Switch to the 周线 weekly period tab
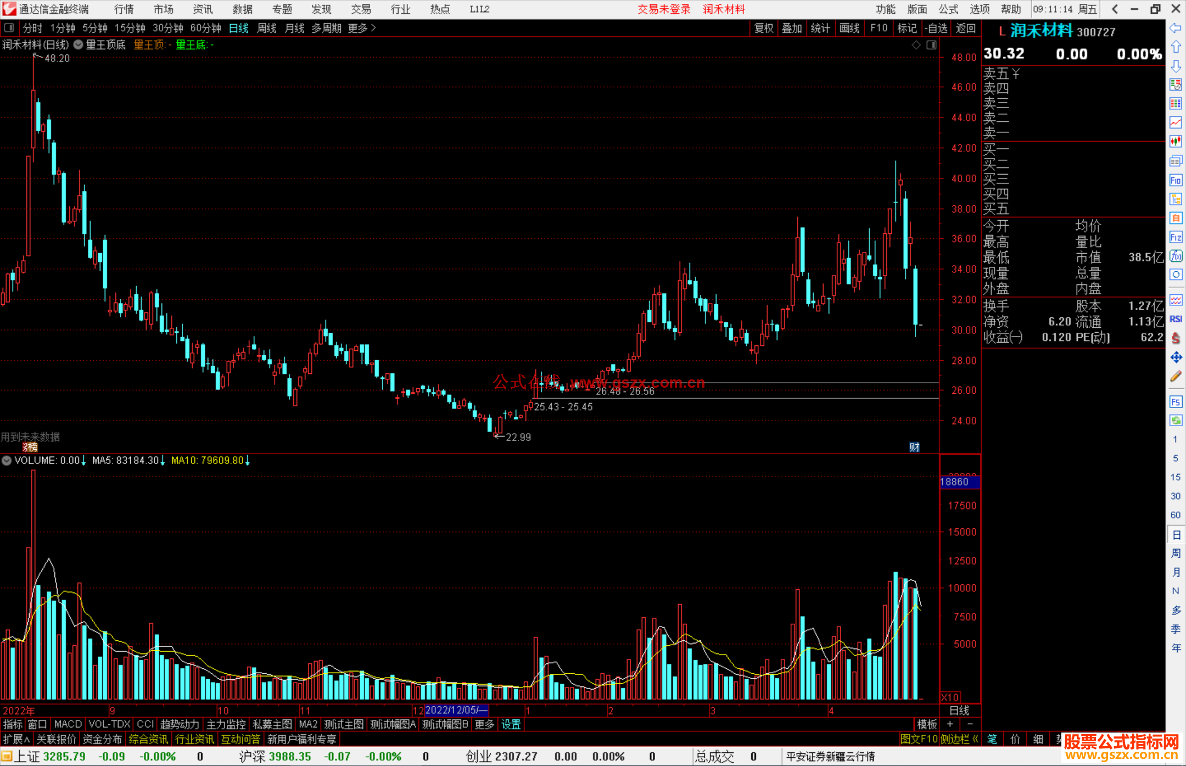The image size is (1186, 766). tap(267, 27)
